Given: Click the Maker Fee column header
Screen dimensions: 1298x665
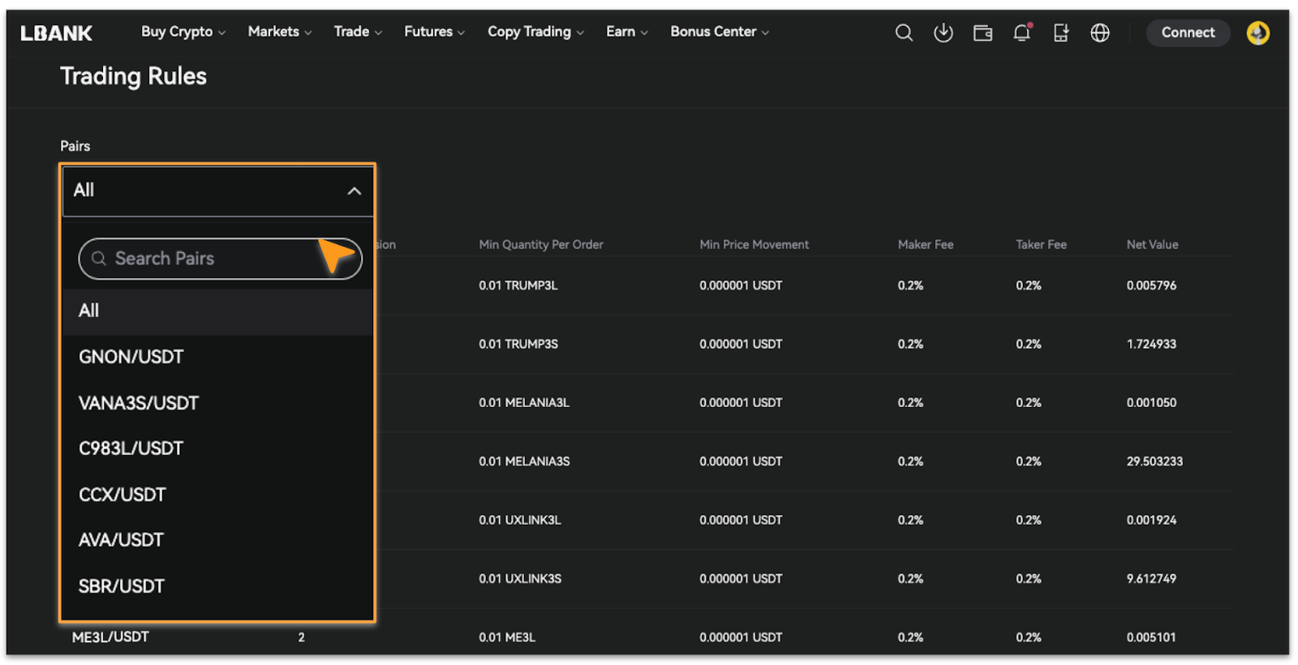Looking at the screenshot, I should pyautogui.click(x=926, y=245).
